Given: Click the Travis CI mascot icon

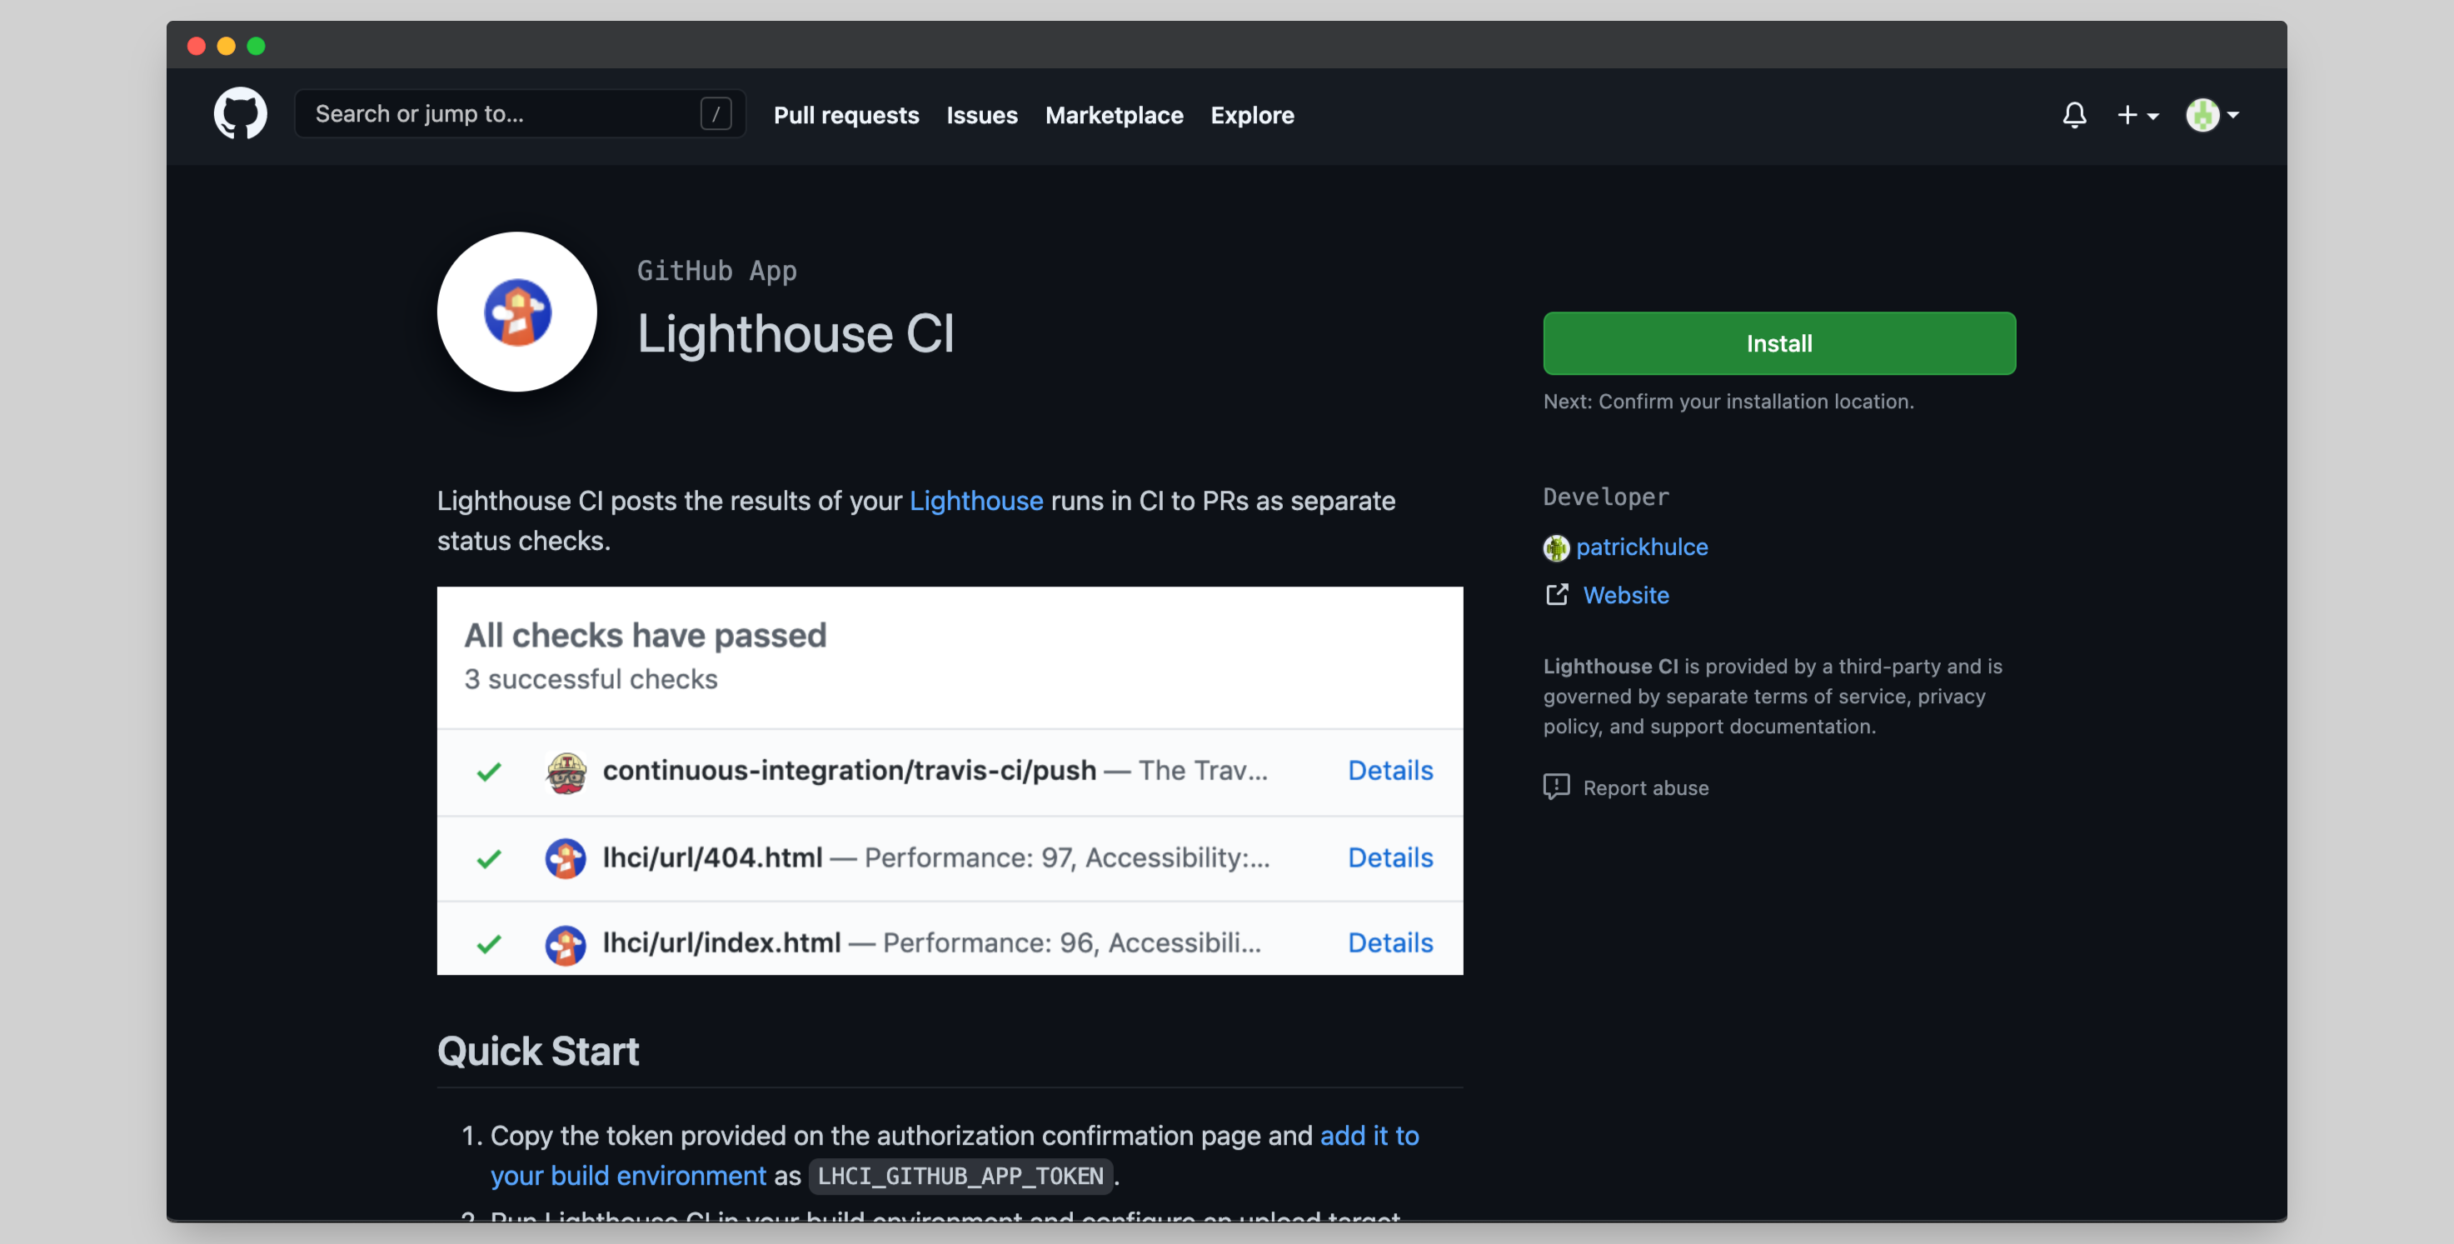Looking at the screenshot, I should pos(566,772).
